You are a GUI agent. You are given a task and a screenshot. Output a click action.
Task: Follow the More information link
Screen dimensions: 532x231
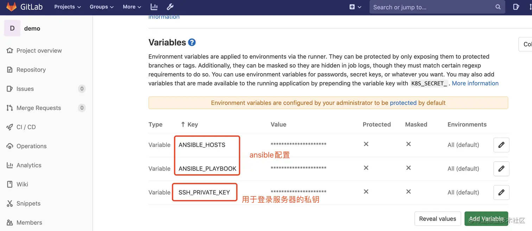[x=475, y=83]
